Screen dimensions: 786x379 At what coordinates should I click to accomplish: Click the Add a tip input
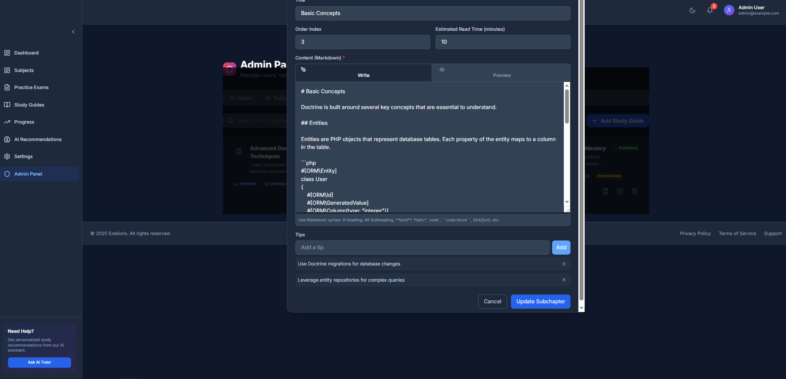point(422,248)
